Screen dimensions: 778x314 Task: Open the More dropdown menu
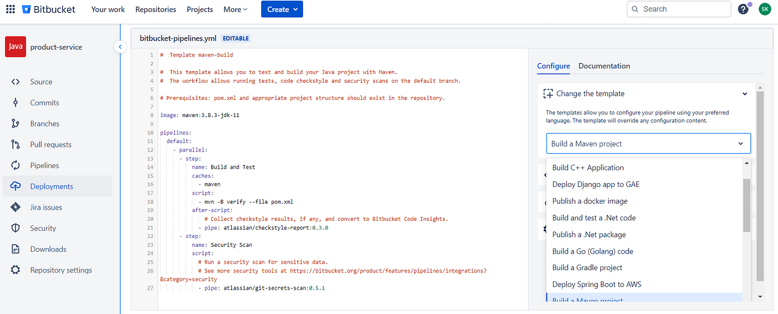pyautogui.click(x=236, y=9)
